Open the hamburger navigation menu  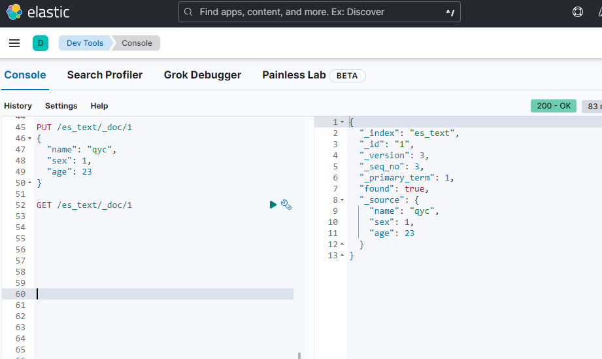pyautogui.click(x=14, y=43)
